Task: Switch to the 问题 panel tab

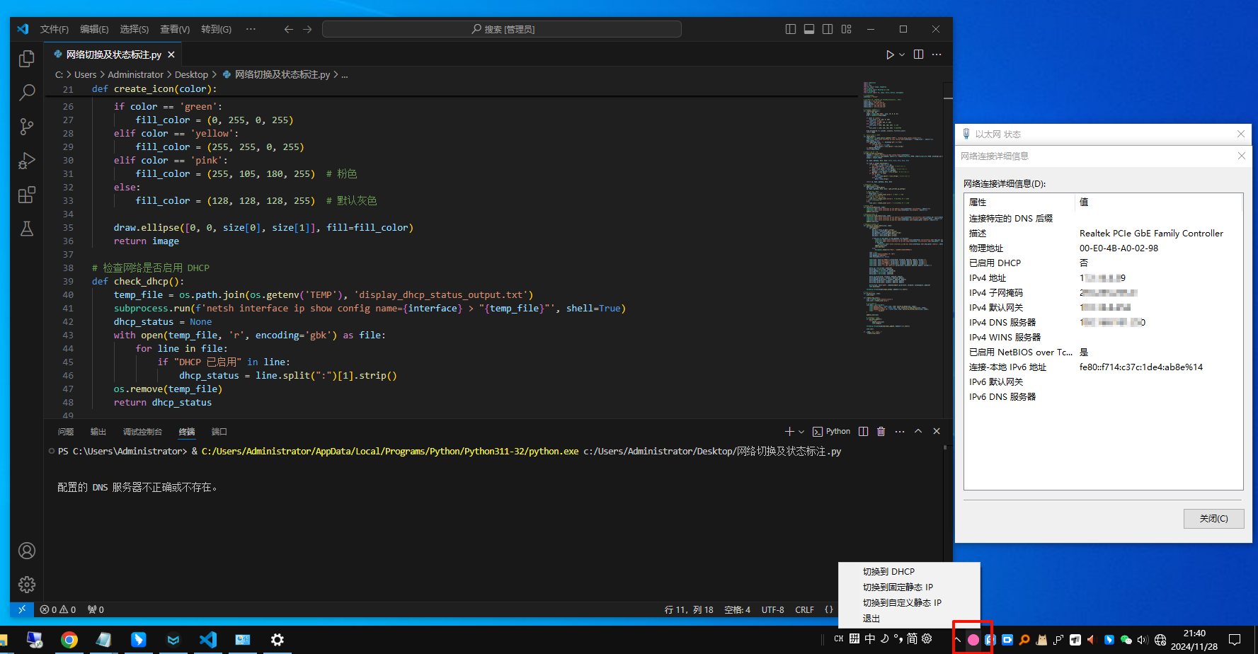Action: pos(66,432)
